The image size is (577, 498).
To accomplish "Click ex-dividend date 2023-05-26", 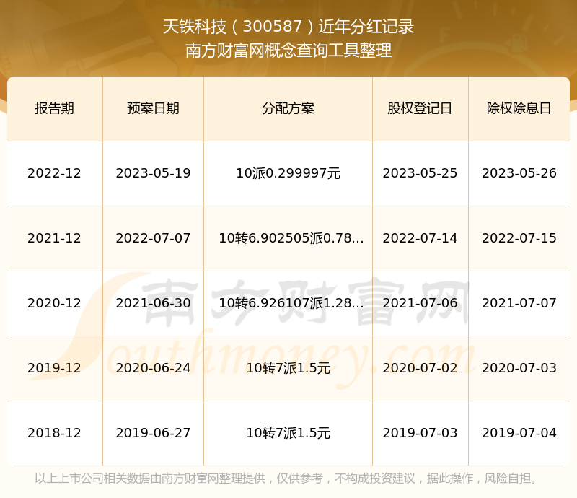I will tap(519, 173).
